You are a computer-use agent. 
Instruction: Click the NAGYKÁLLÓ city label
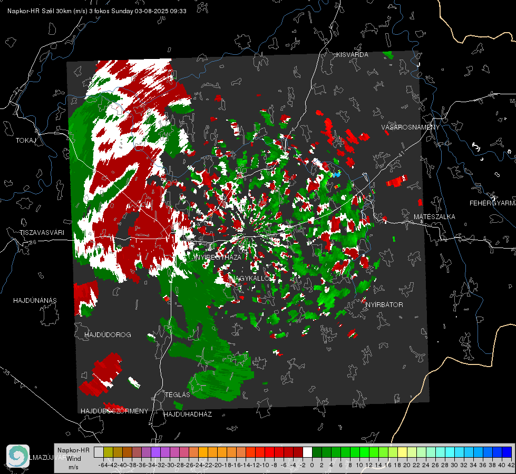tap(250, 278)
